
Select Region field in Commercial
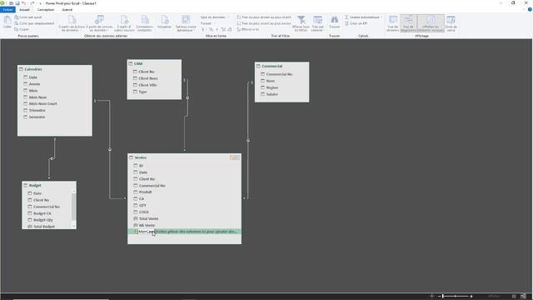point(272,87)
